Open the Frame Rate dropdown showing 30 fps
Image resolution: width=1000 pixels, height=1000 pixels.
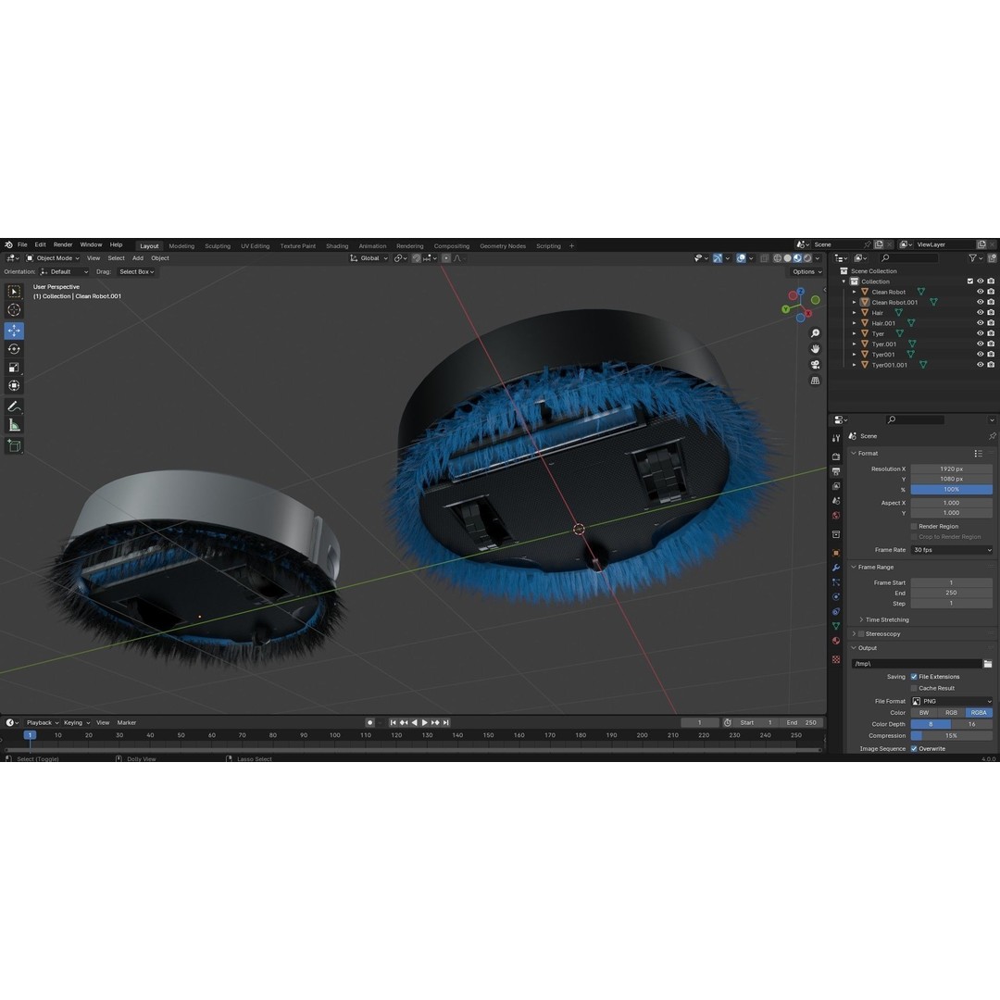click(951, 550)
